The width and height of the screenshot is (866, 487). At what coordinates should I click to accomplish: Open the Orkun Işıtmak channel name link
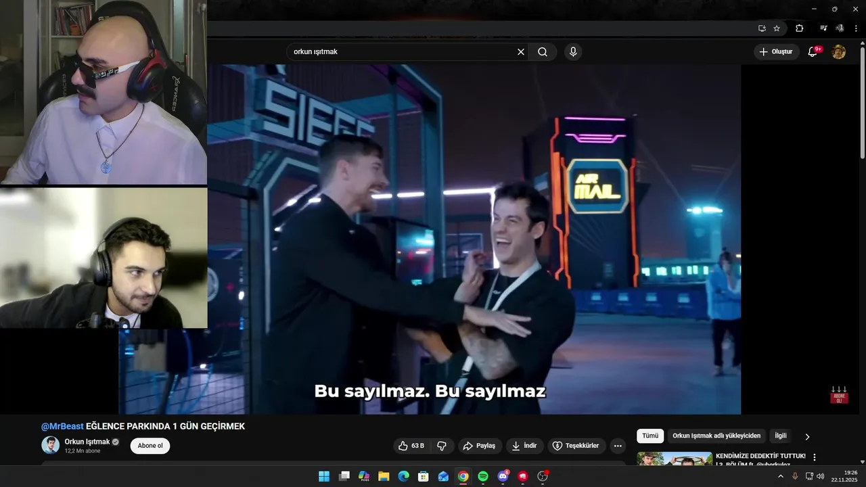point(87,442)
